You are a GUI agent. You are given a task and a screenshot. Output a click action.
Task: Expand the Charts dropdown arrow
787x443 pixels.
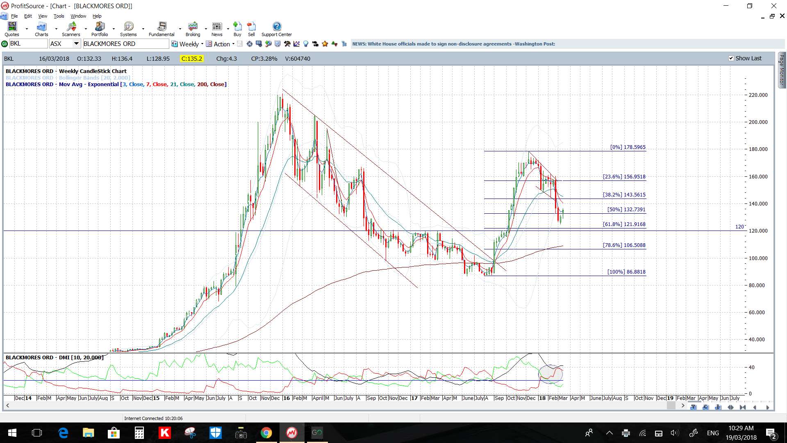pyautogui.click(x=56, y=29)
